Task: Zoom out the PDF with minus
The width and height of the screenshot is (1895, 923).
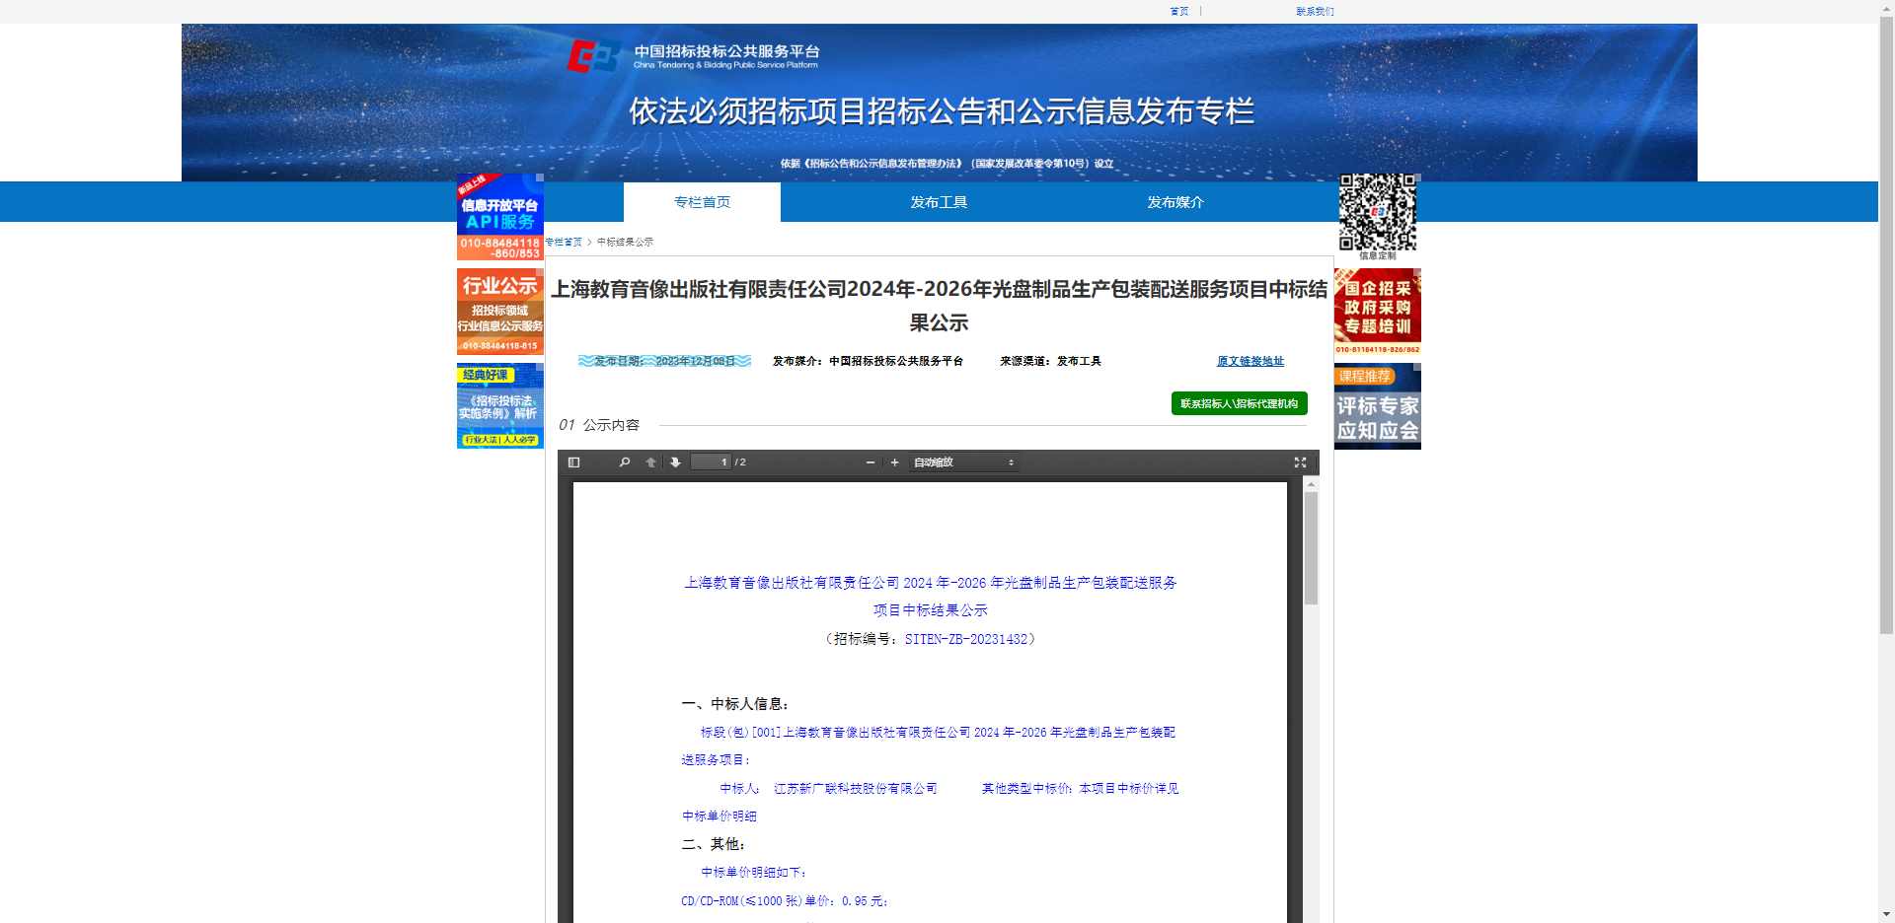Action: click(871, 462)
